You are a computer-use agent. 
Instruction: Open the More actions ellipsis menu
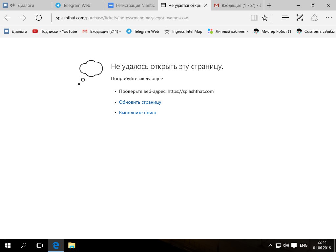coord(329,18)
